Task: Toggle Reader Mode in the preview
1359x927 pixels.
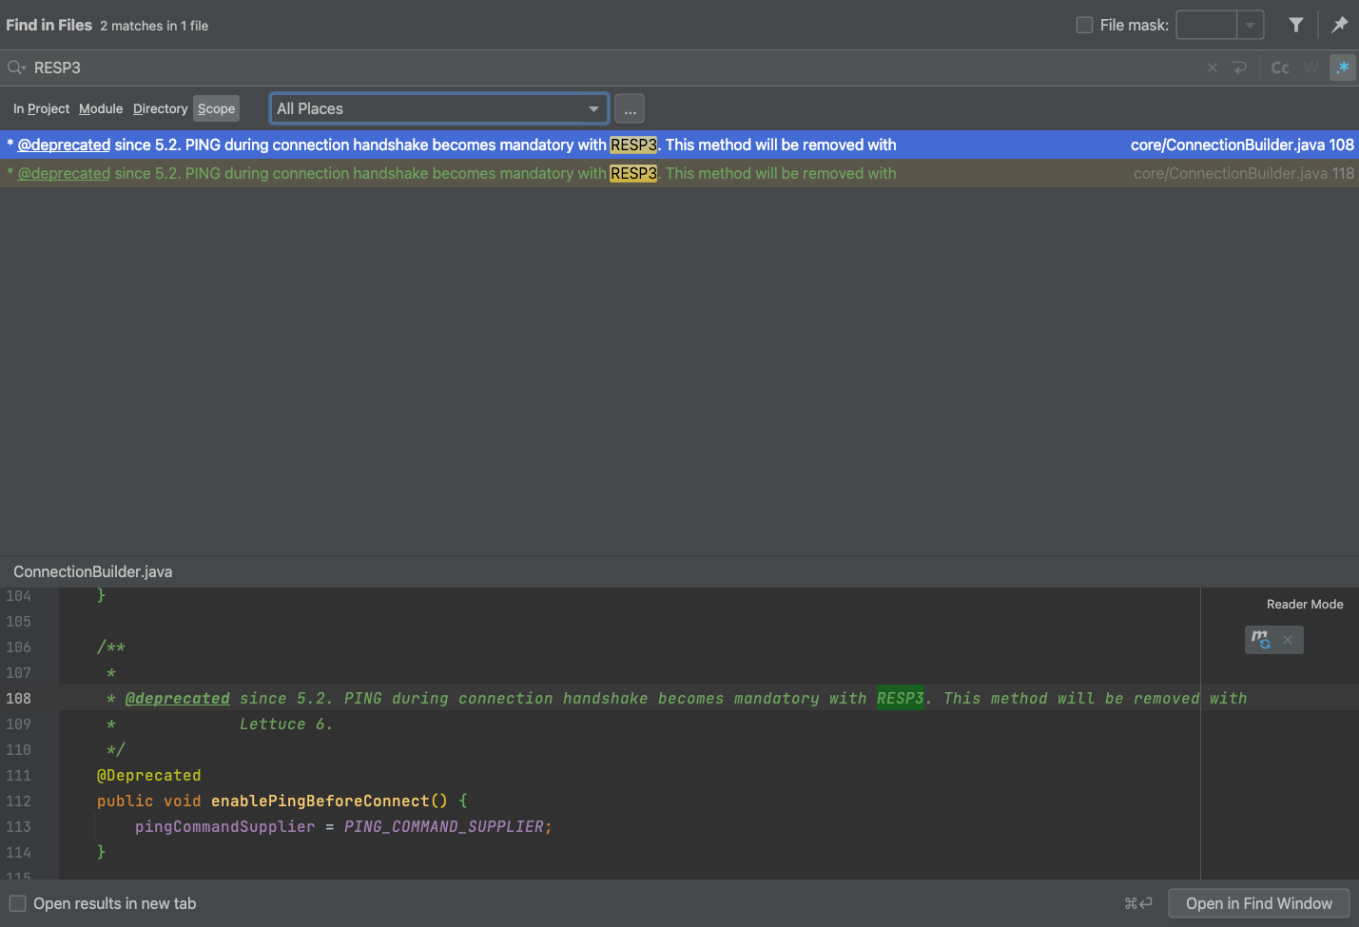Action: [x=1305, y=604]
